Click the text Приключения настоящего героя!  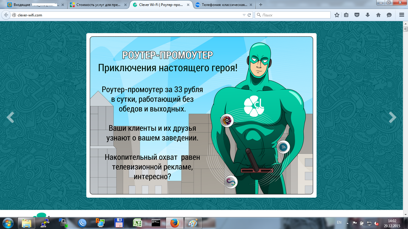pyautogui.click(x=168, y=68)
